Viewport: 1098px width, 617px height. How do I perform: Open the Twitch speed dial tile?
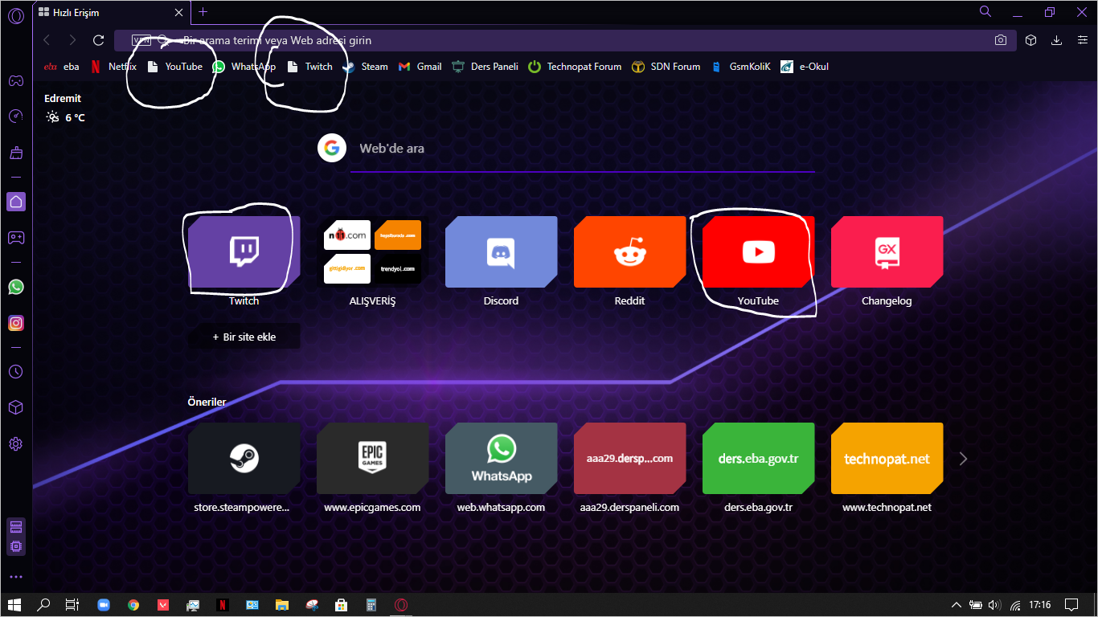244,252
